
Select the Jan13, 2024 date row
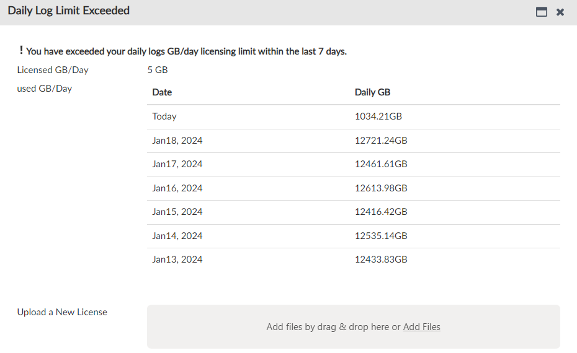click(x=177, y=259)
